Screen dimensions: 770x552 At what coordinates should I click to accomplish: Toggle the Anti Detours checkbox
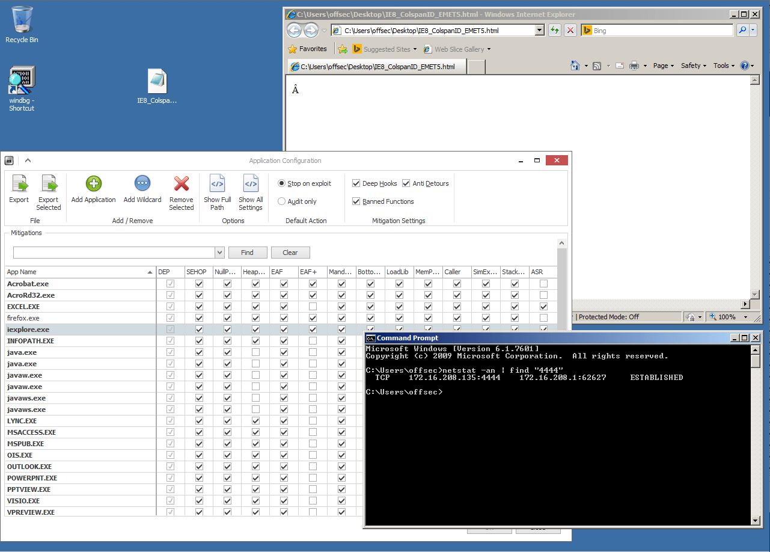tap(406, 183)
